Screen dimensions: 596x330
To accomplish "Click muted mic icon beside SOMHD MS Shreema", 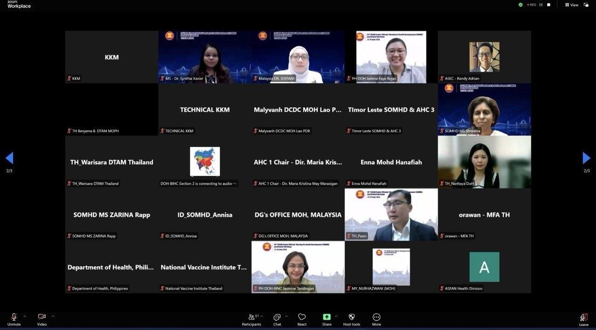I will pyautogui.click(x=442, y=131).
